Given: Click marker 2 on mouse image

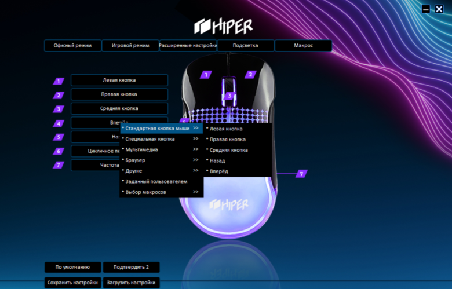Looking at the screenshot, I should pos(250,75).
